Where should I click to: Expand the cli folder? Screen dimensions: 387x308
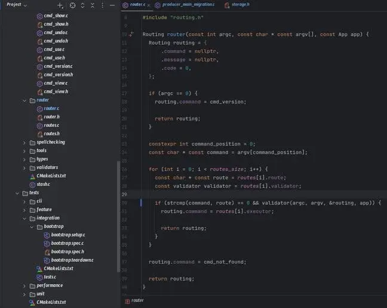click(24, 202)
